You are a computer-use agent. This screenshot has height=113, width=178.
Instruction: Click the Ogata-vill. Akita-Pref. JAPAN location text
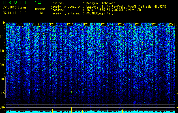click(126, 6)
